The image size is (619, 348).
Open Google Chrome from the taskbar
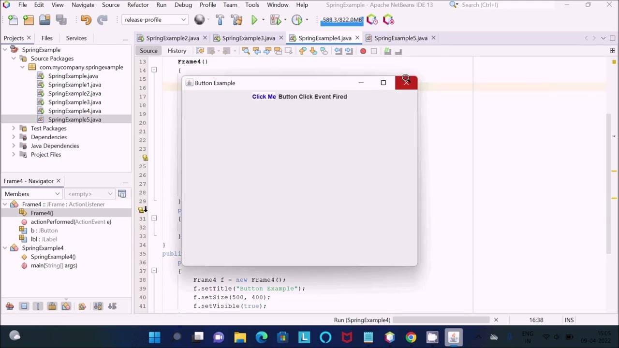411,337
